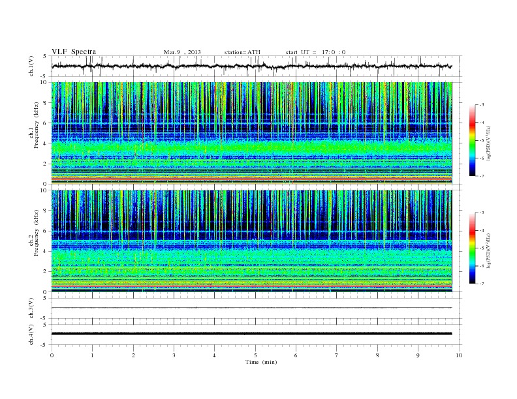Click ch.1 "Frequency (kHz)" axis title
This screenshot has height=399, width=517.
click(x=37, y=125)
